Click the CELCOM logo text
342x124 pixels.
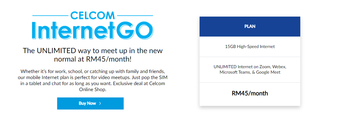point(93,15)
